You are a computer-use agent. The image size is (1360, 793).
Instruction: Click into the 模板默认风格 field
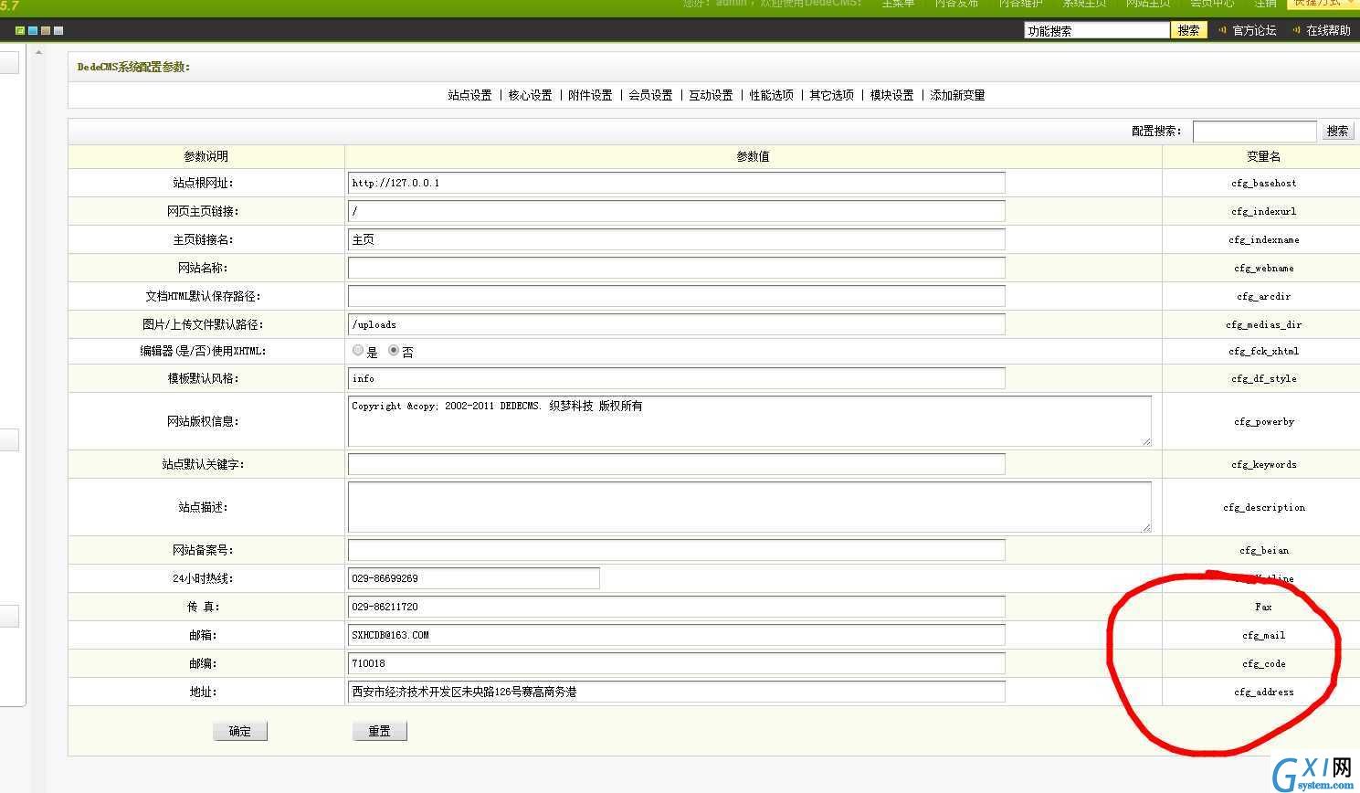pyautogui.click(x=676, y=378)
